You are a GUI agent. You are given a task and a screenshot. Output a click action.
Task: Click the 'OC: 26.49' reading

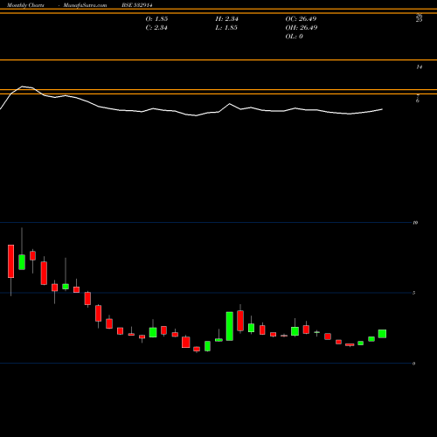[x=301, y=19]
